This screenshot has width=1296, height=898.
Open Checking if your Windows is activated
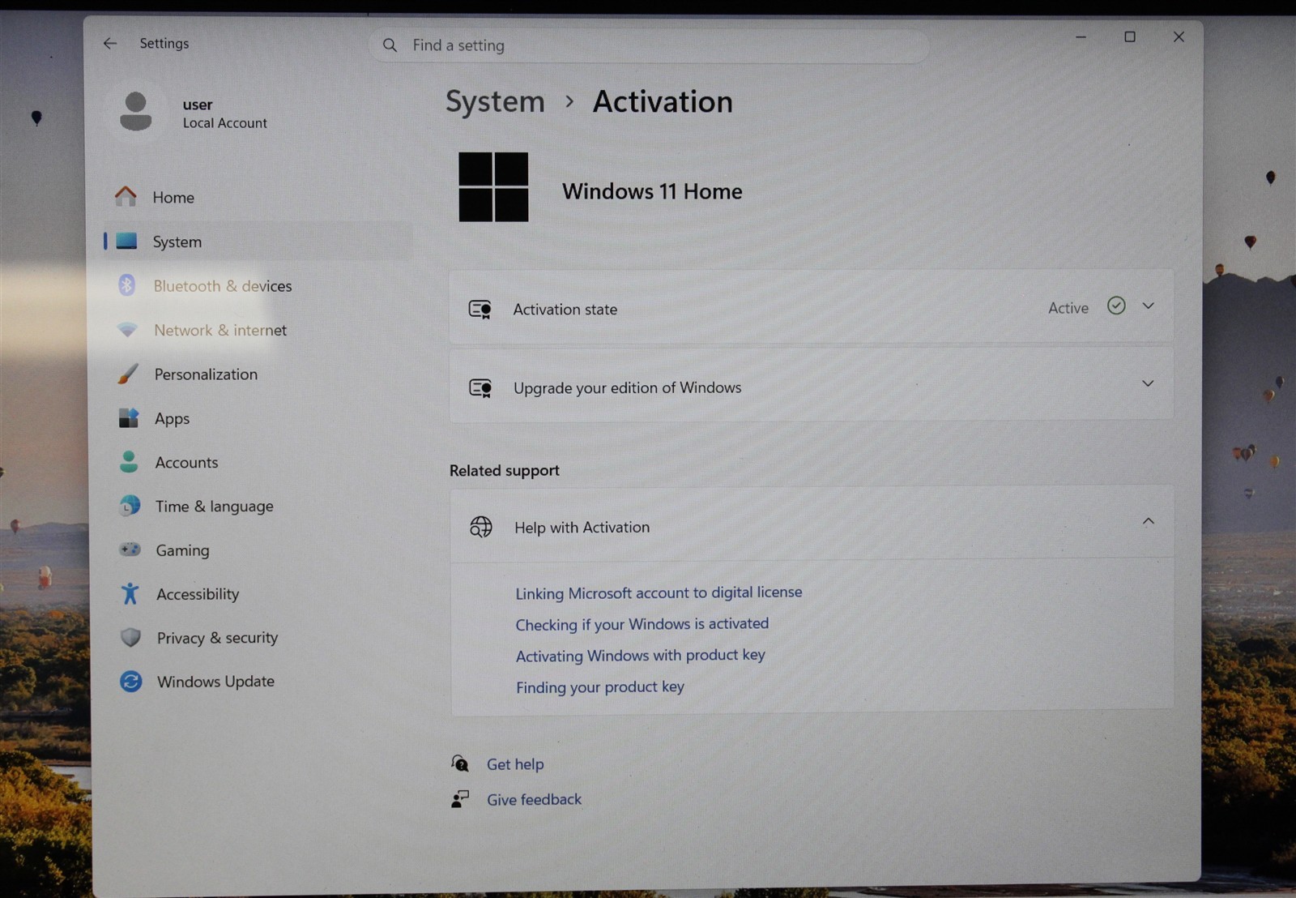pyautogui.click(x=642, y=624)
